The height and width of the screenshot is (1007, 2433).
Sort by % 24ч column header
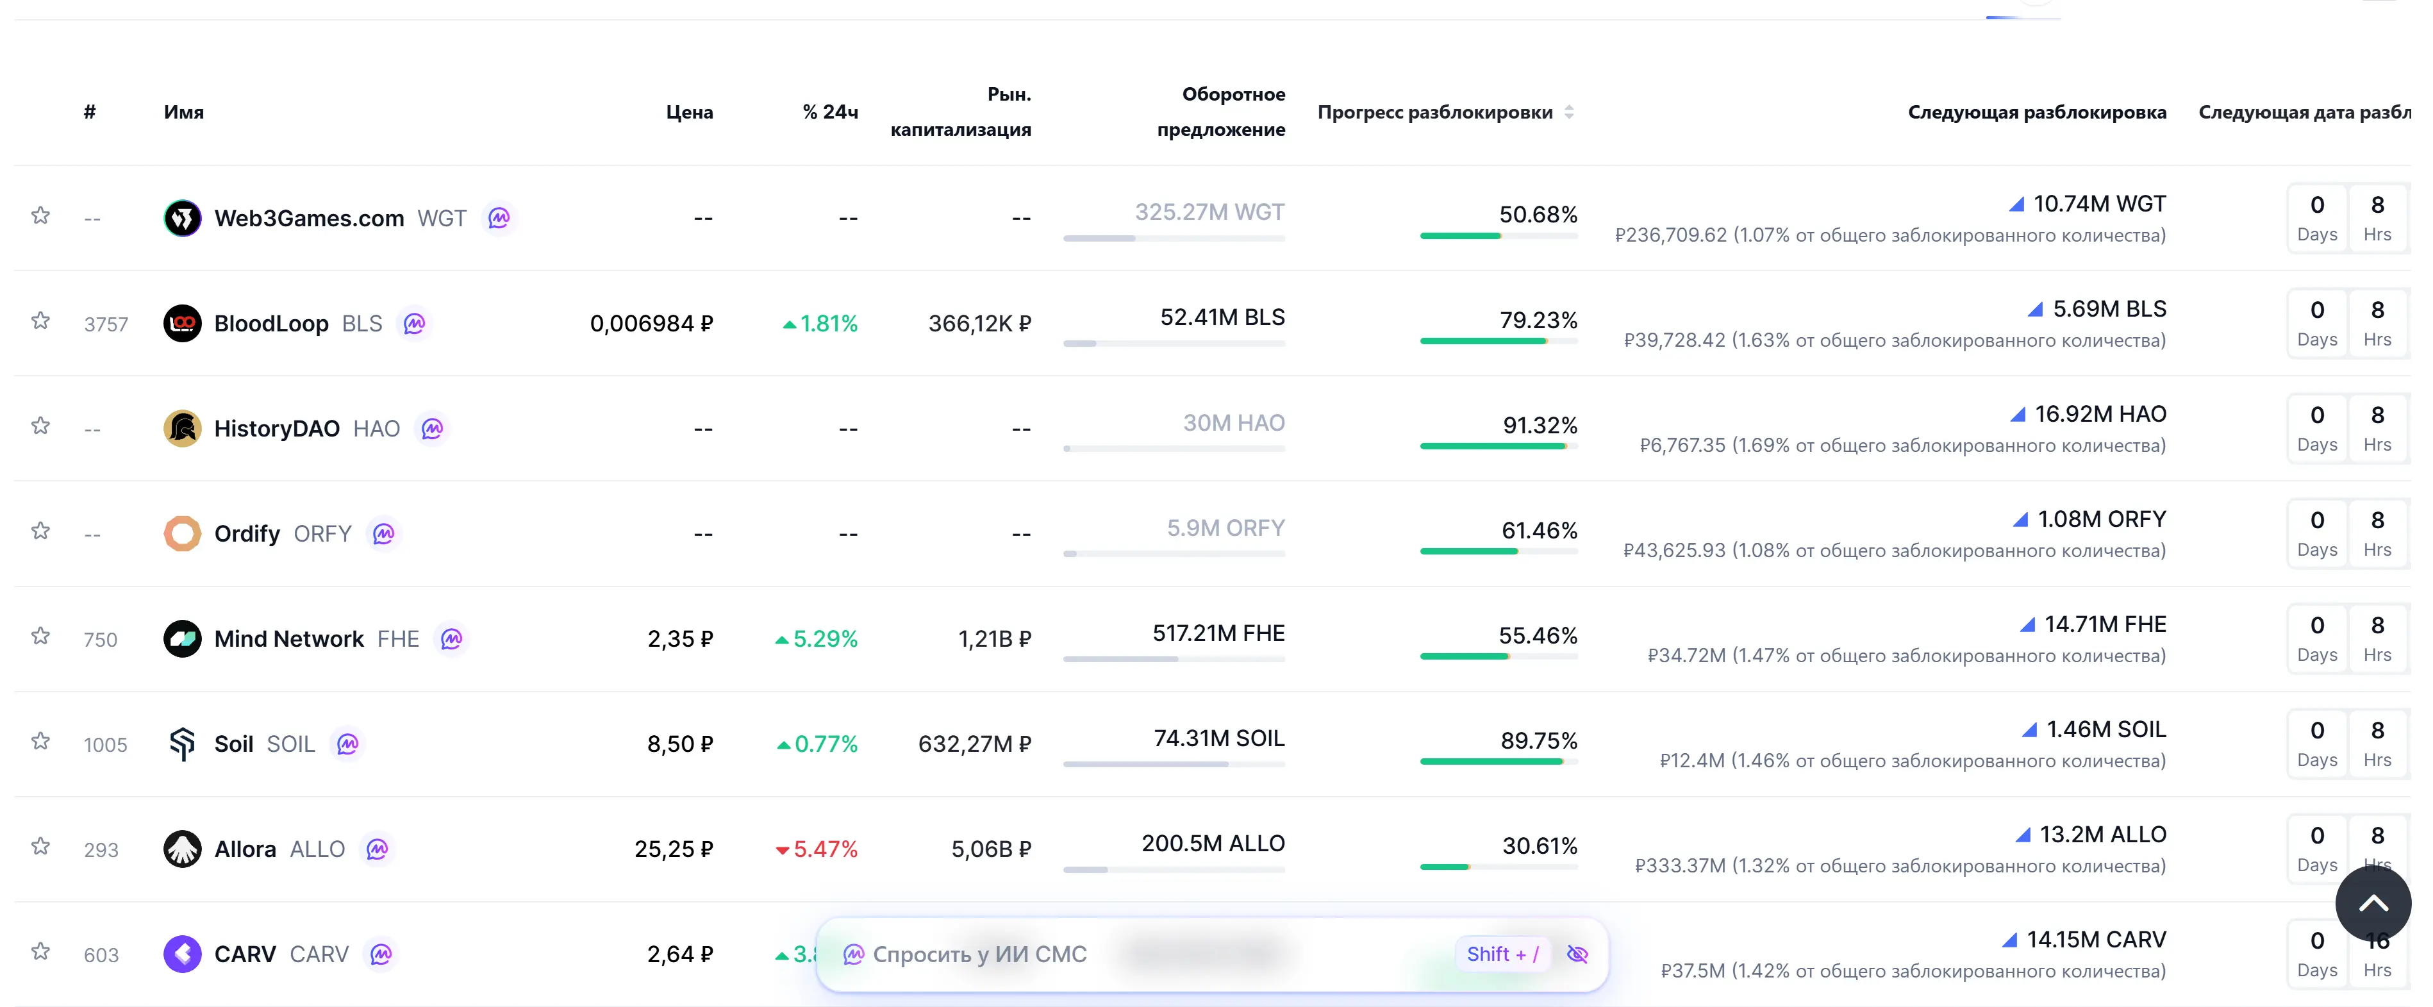830,112
